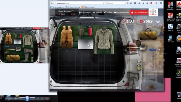
Task: Open Mindjet MindManager desktop shortcut
Action: coord(171,6)
